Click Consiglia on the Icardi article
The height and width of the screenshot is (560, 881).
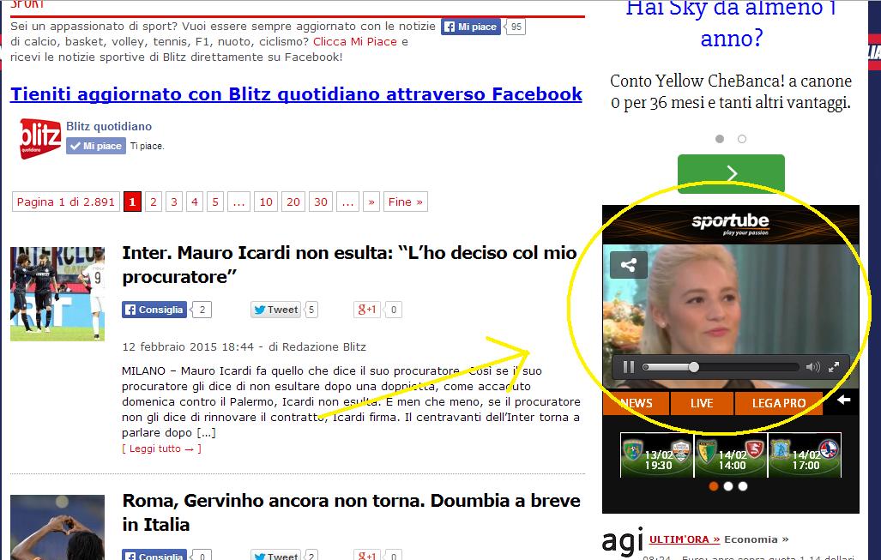154,310
